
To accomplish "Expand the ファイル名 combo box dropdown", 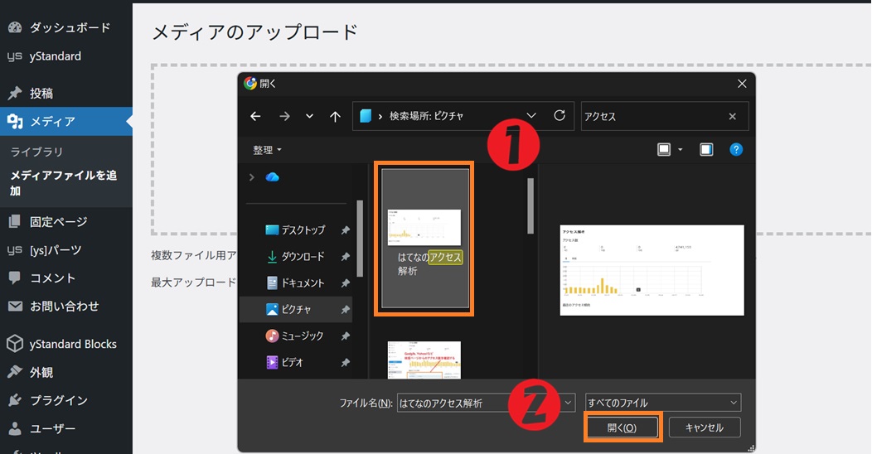I will [568, 403].
